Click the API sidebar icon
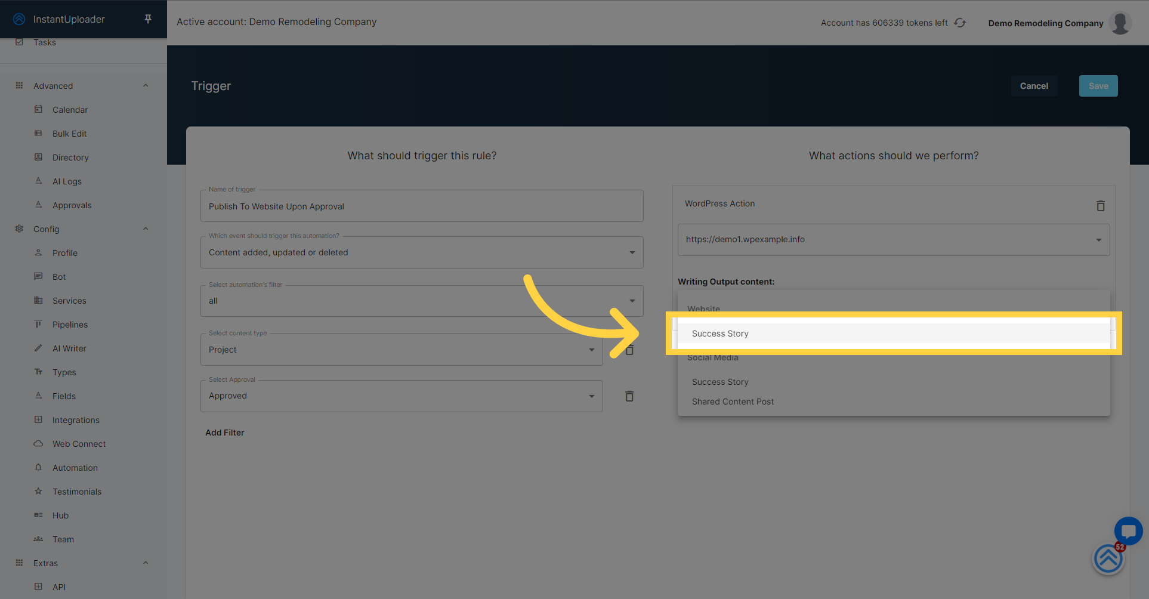The height and width of the screenshot is (599, 1149). (38, 586)
